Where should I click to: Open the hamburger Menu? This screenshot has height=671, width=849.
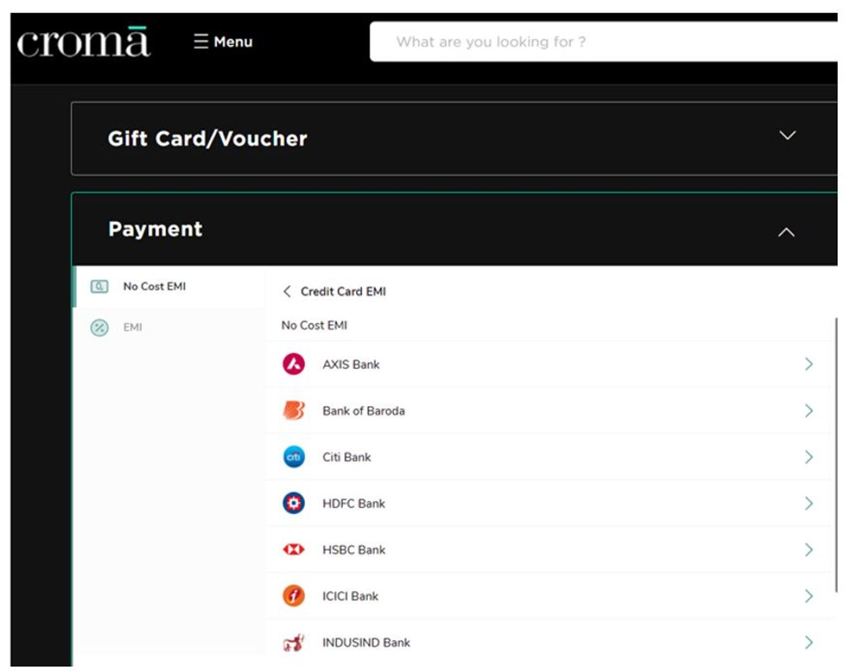click(223, 42)
